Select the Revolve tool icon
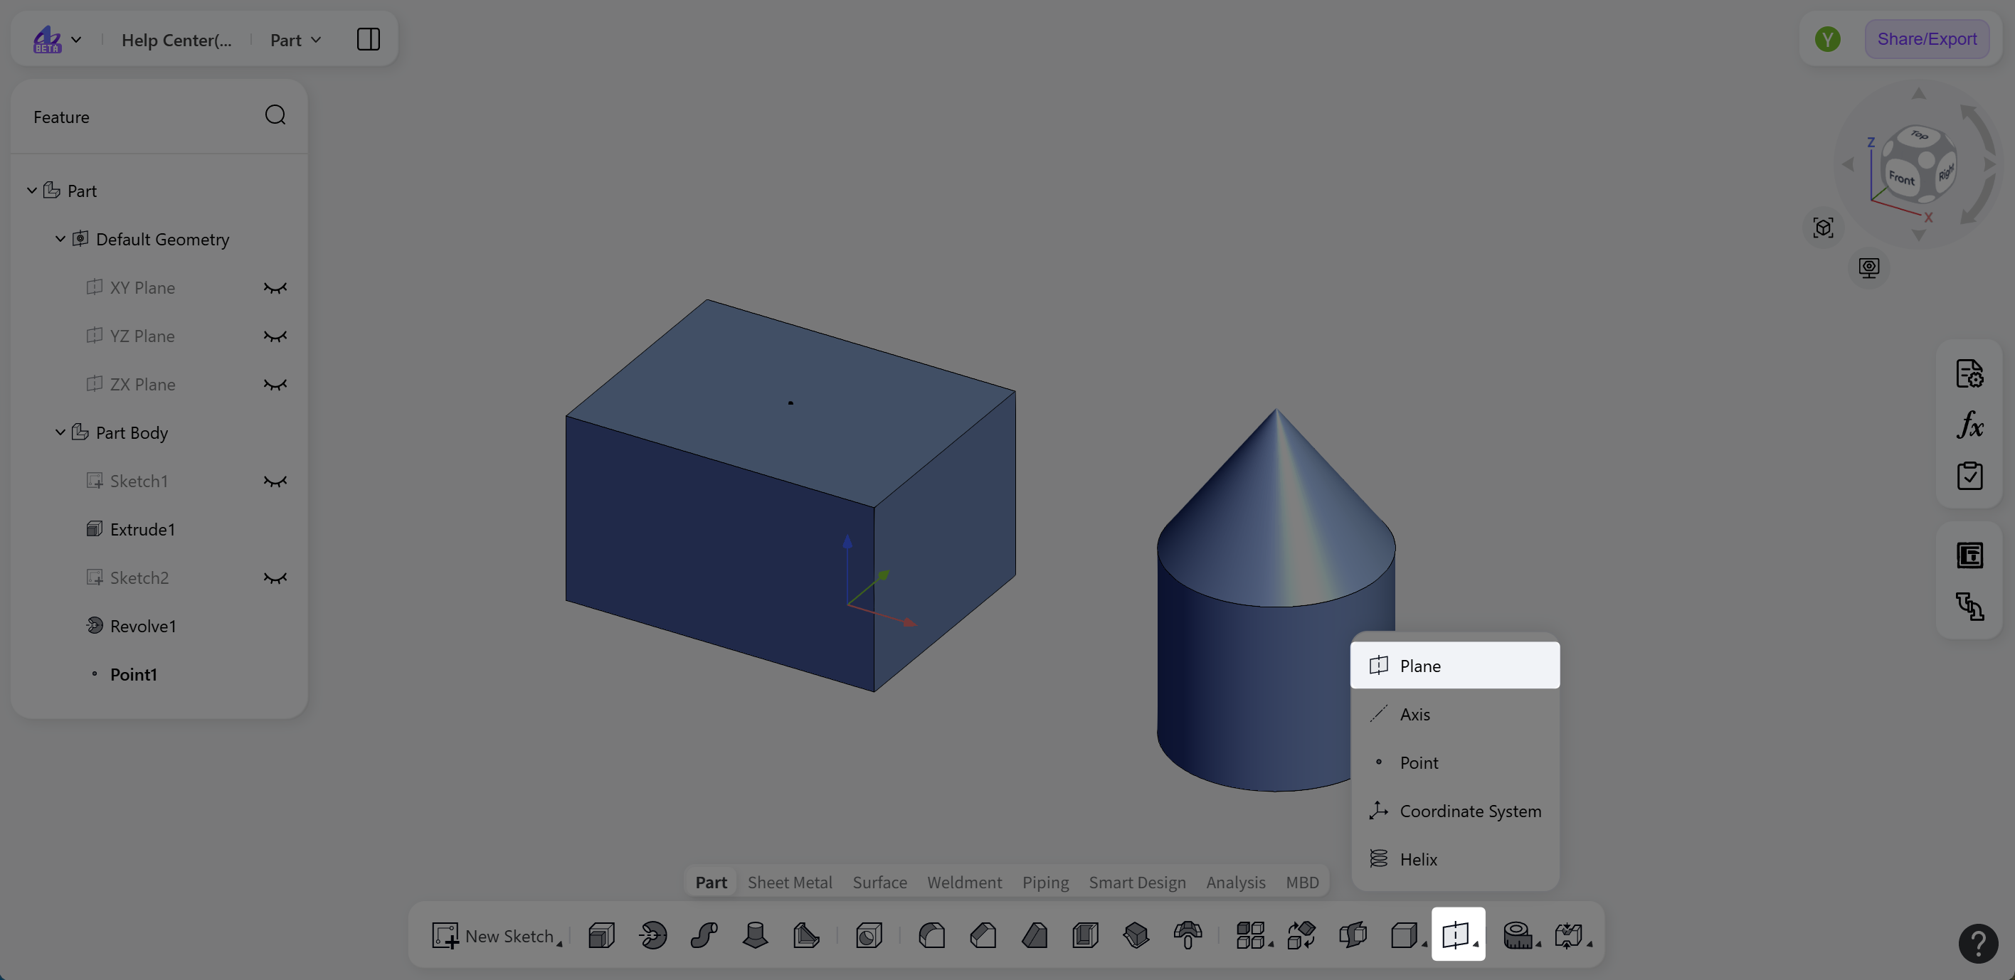 click(652, 934)
